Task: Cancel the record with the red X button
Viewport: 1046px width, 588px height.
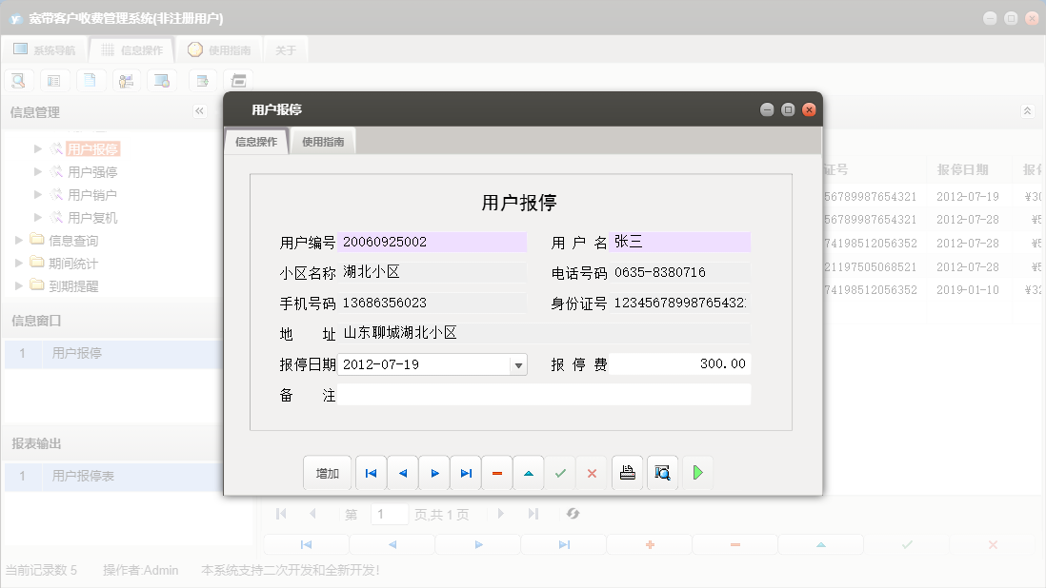Action: tap(592, 473)
